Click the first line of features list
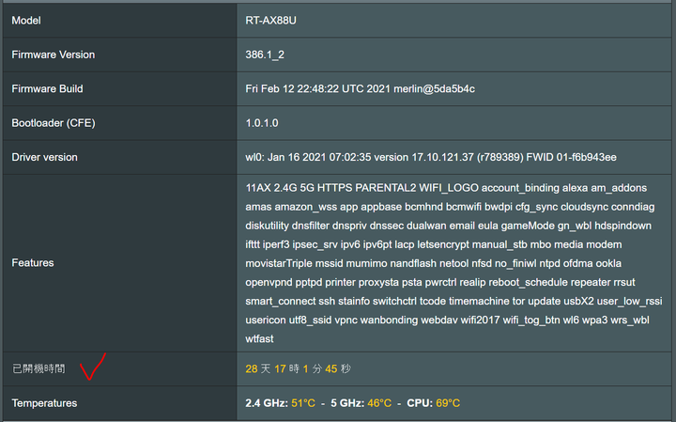The image size is (676, 422). (446, 188)
